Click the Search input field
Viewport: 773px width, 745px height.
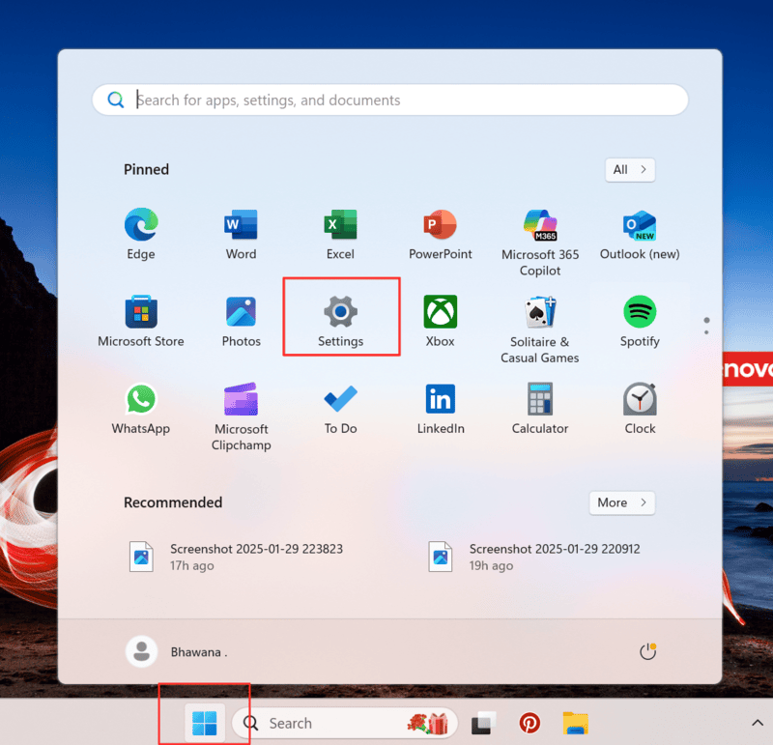click(x=386, y=100)
